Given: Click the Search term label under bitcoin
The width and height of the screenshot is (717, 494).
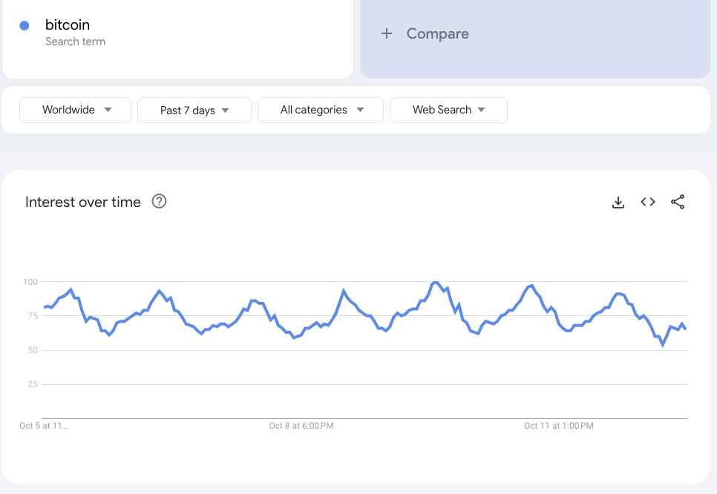Looking at the screenshot, I should pos(75,42).
